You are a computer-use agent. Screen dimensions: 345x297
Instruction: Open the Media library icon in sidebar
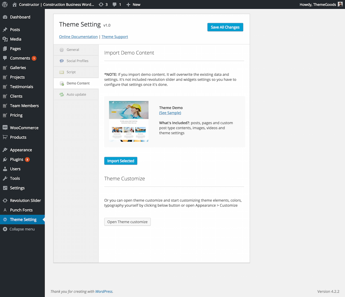click(x=5, y=39)
